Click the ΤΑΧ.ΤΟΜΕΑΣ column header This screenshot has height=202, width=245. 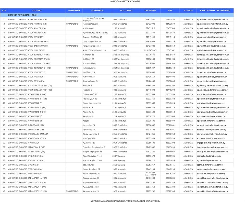point(126,11)
